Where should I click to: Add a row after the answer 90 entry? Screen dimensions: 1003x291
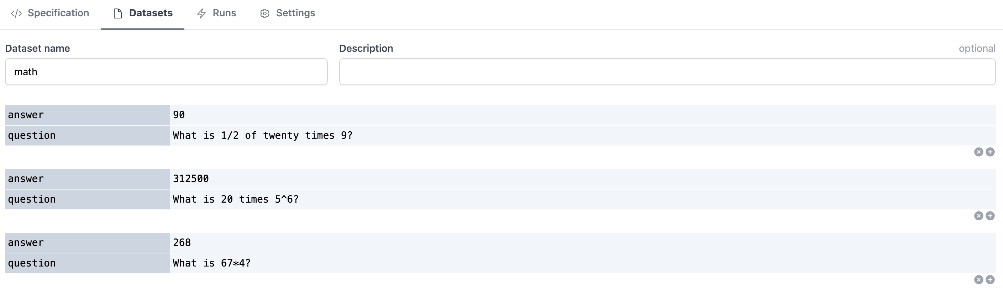tap(990, 152)
